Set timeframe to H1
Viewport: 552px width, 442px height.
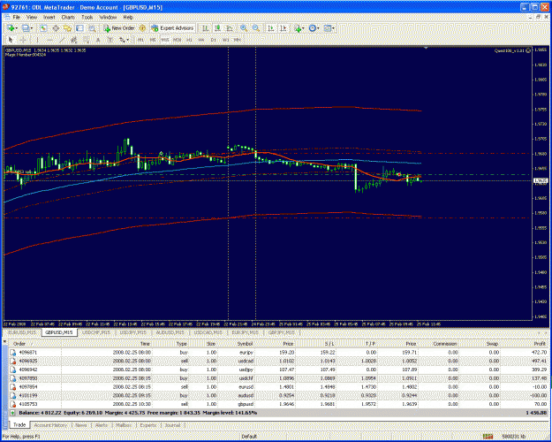coord(189,40)
